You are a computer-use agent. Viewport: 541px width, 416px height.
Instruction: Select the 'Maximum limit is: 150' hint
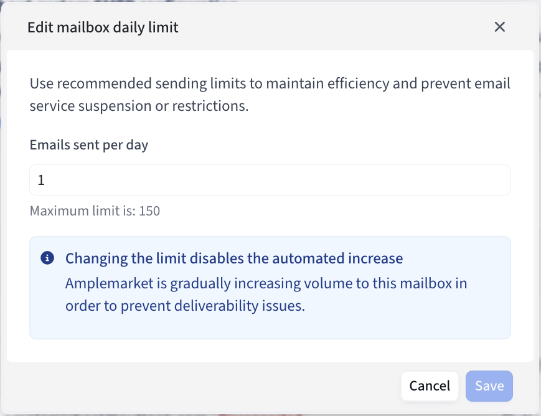95,211
